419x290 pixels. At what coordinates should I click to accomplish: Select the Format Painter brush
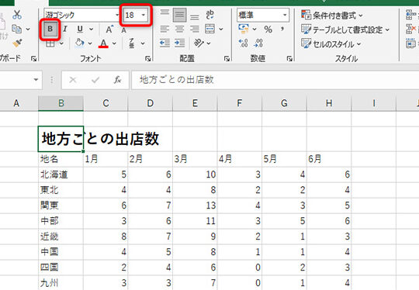17,43
